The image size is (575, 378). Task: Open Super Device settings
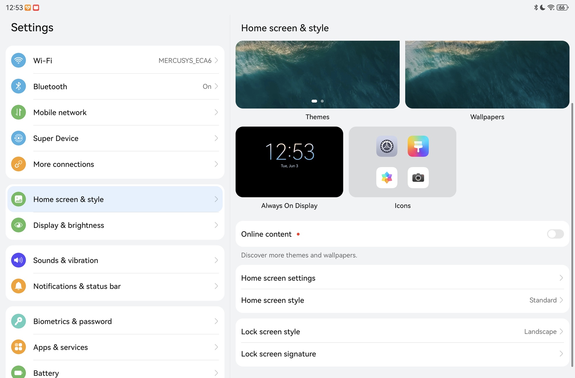(115, 138)
